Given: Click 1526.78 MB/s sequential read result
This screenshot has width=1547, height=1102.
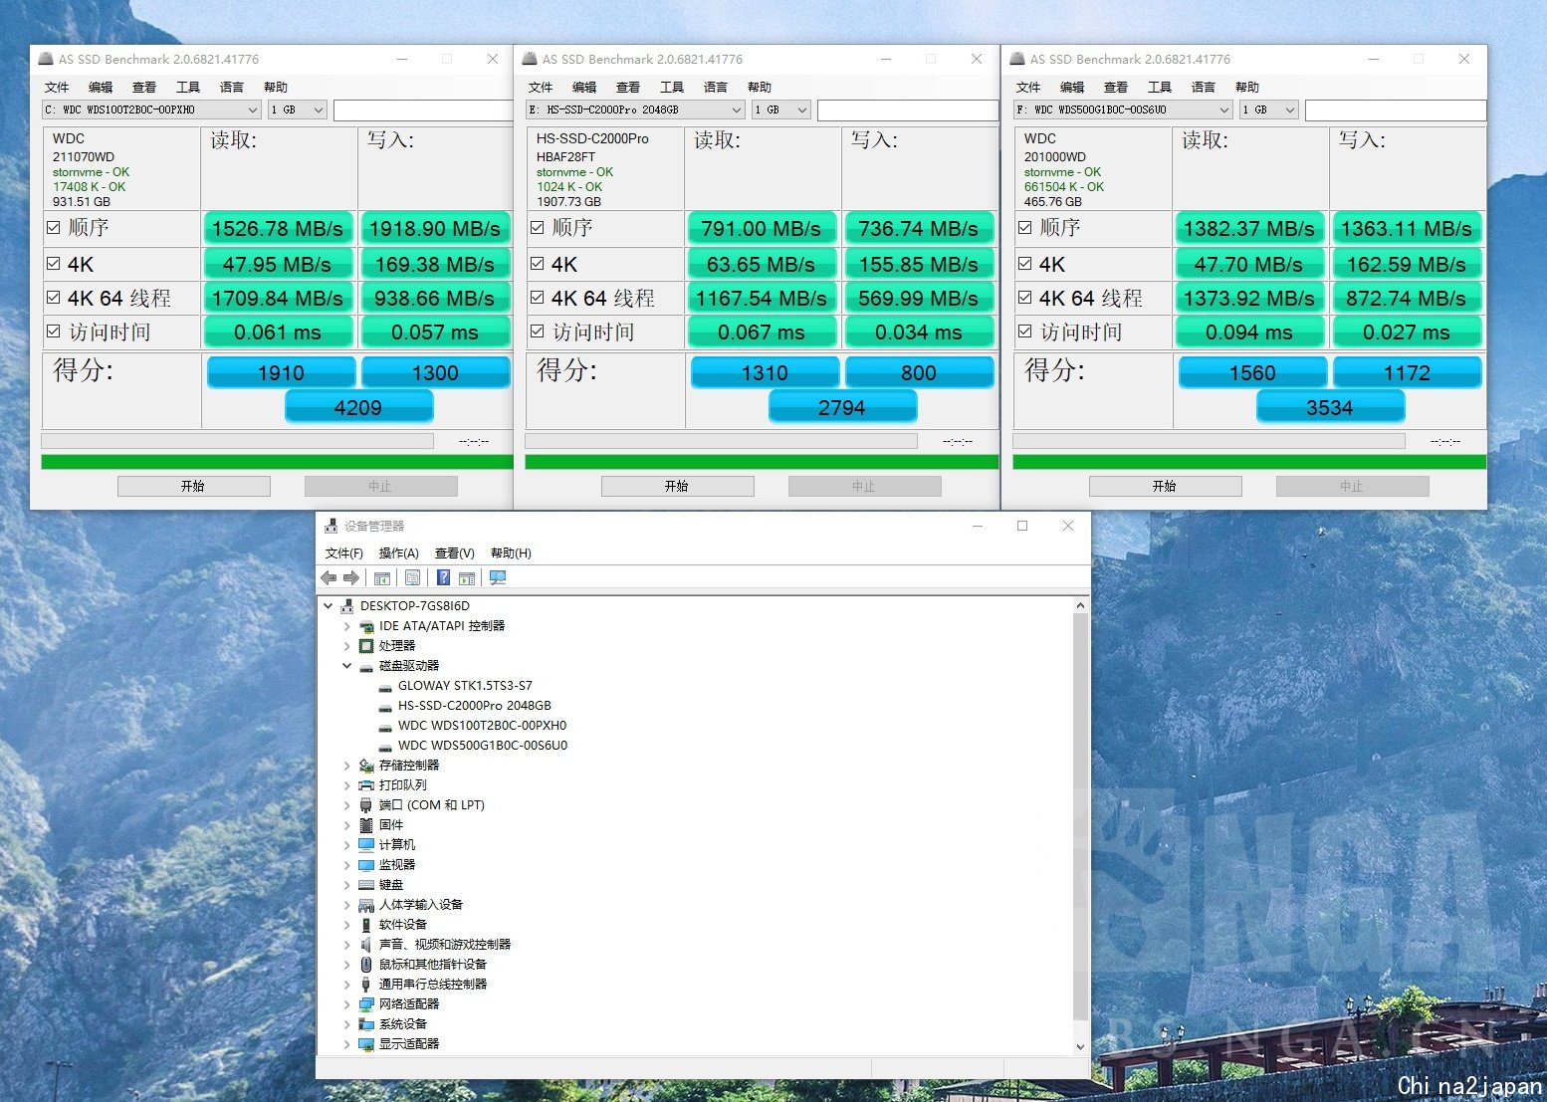Looking at the screenshot, I should point(278,229).
